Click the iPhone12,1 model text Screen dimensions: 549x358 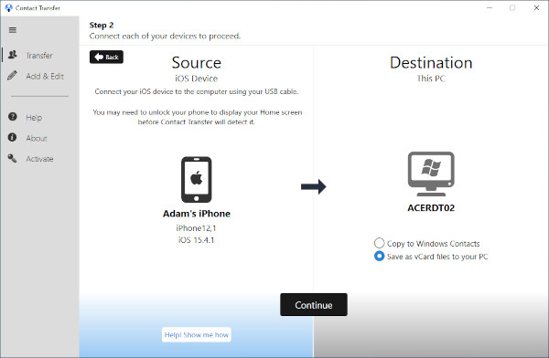pos(196,228)
